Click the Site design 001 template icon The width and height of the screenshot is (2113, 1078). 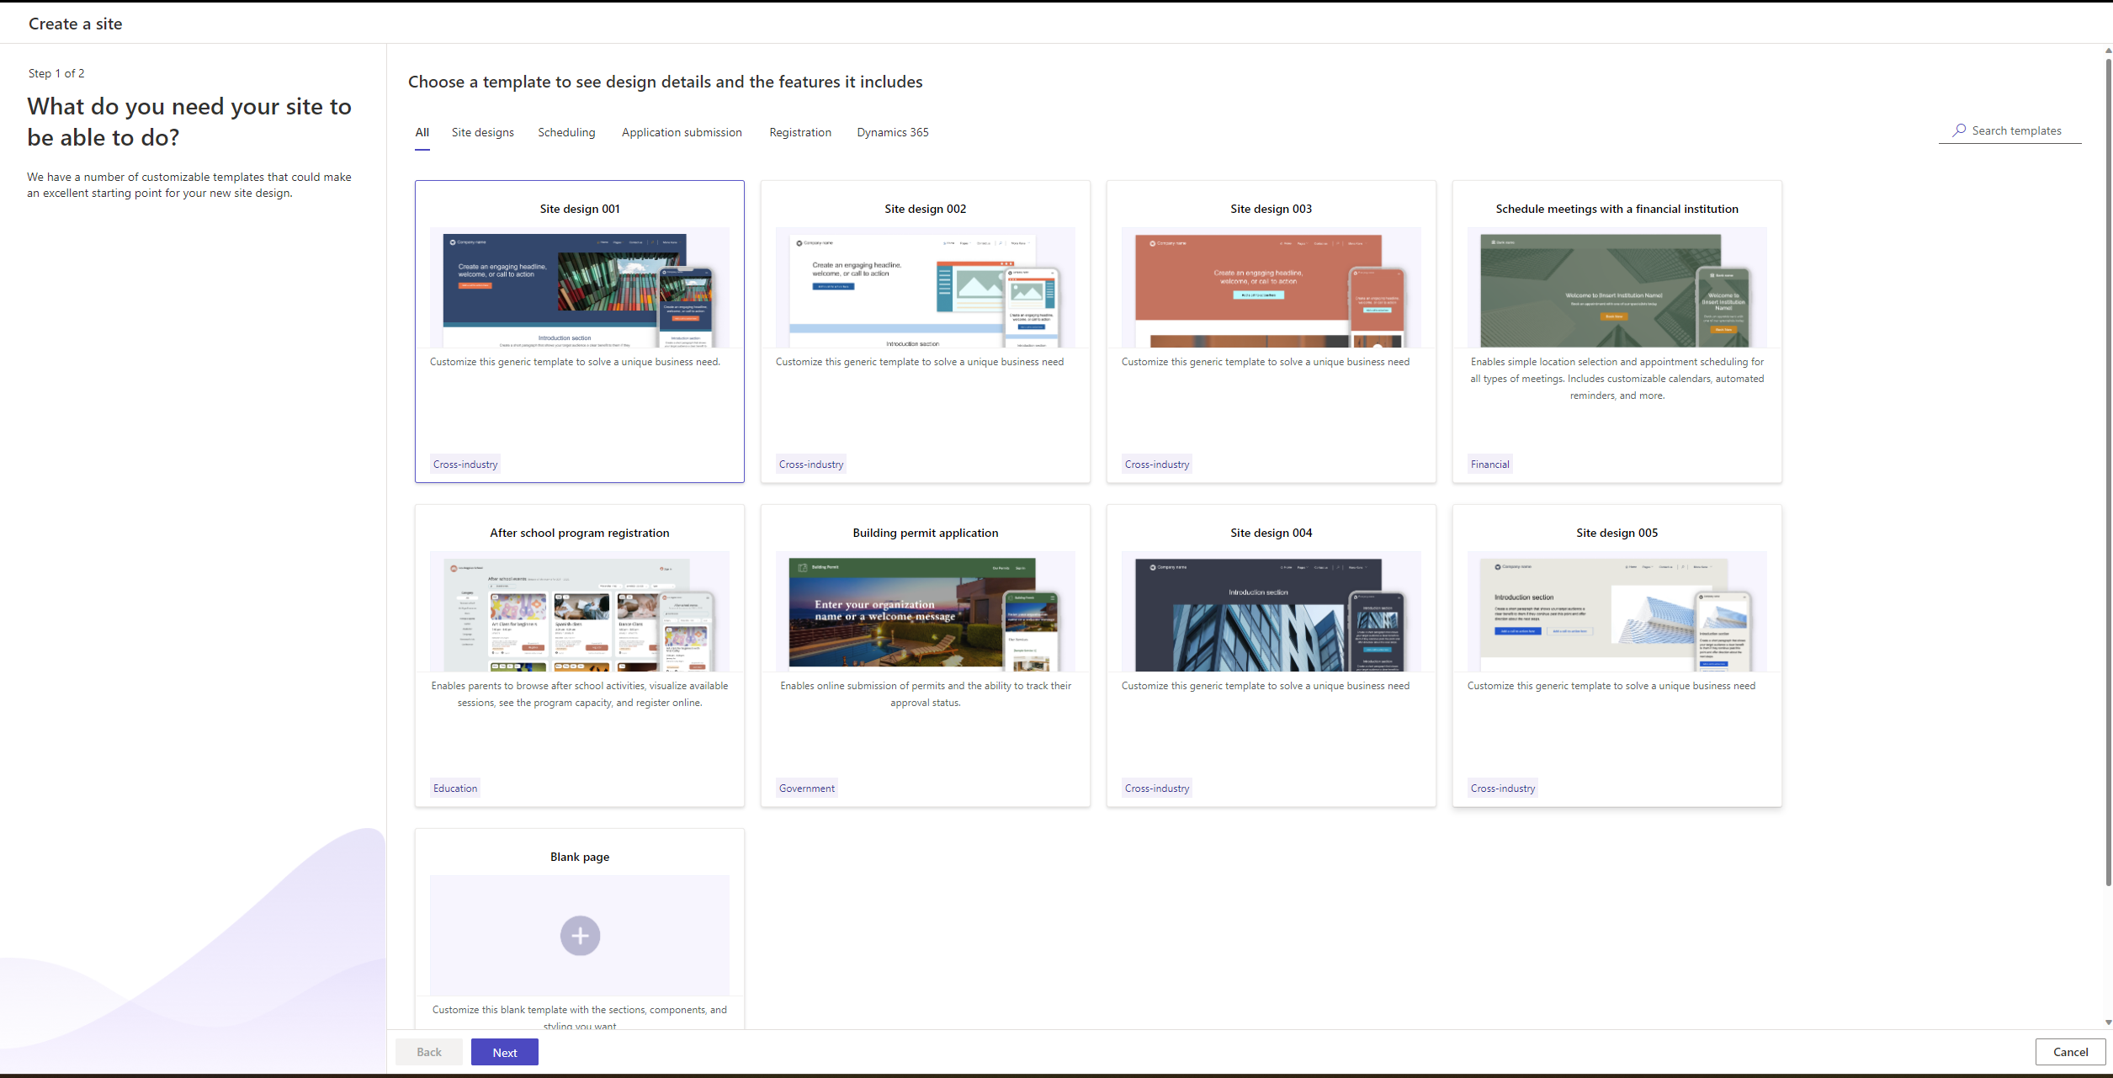579,289
